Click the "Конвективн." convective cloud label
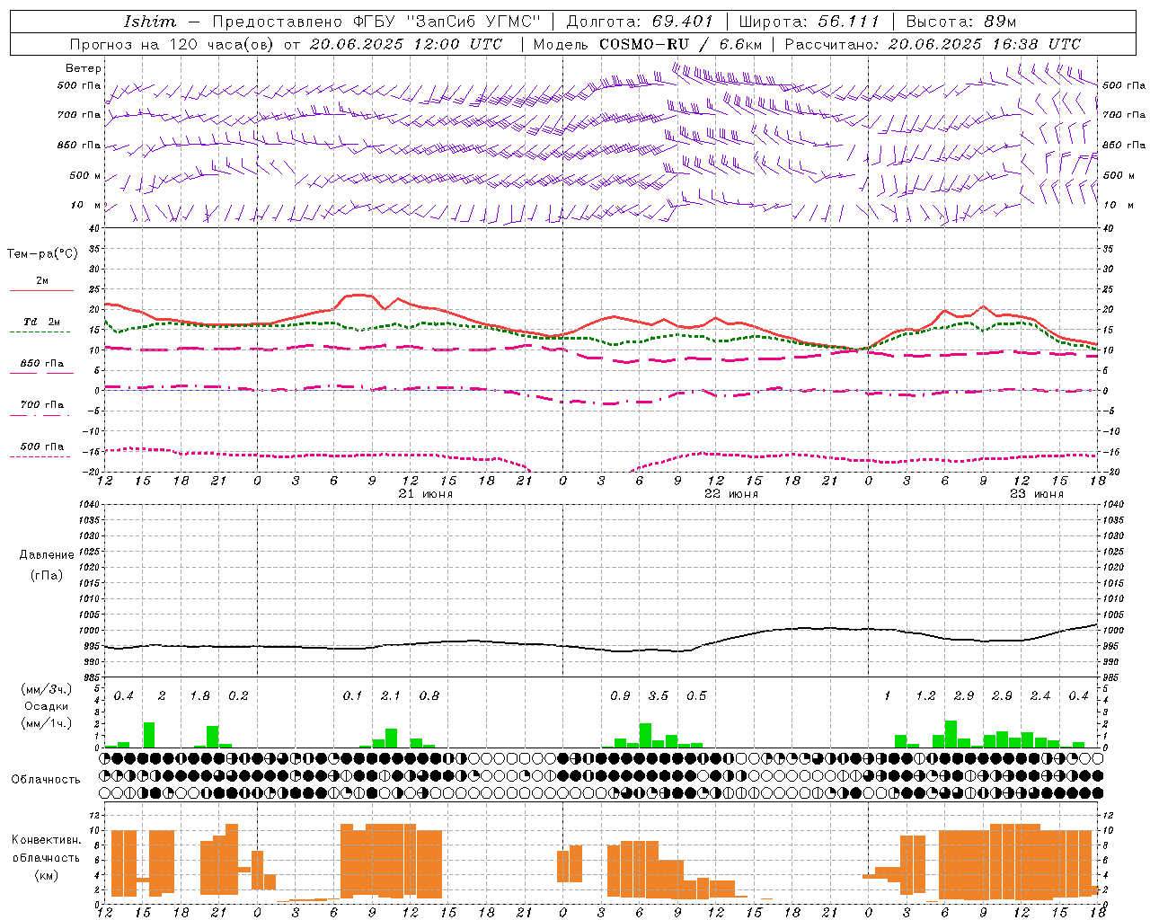The height and width of the screenshot is (920, 1150). (x=46, y=840)
